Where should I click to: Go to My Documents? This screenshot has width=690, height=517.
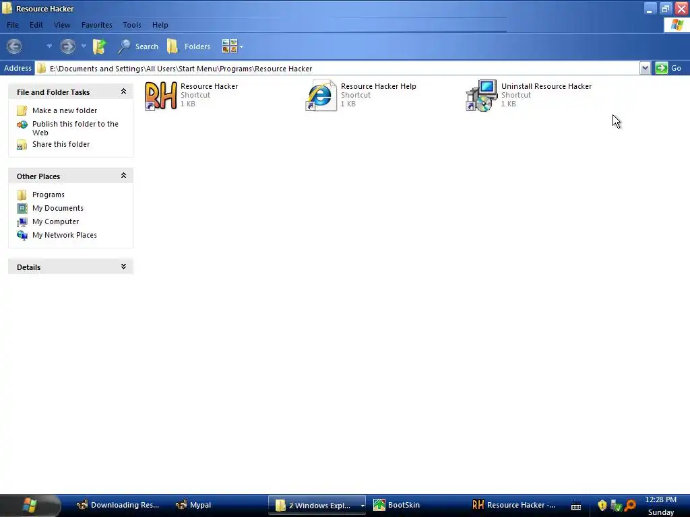58,208
